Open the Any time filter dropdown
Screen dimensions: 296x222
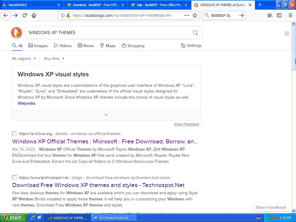coord(54,58)
